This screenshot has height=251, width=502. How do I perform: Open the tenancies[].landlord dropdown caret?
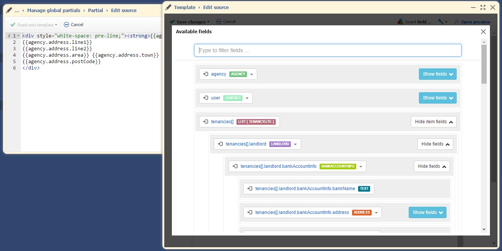pyautogui.click(x=295, y=144)
